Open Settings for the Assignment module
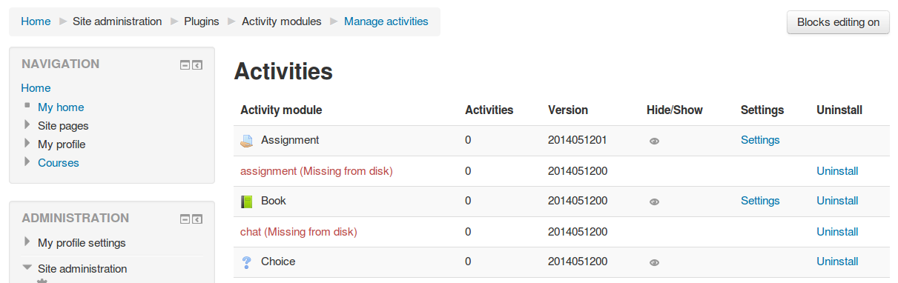Screen dimensions: 898x283 (760, 140)
